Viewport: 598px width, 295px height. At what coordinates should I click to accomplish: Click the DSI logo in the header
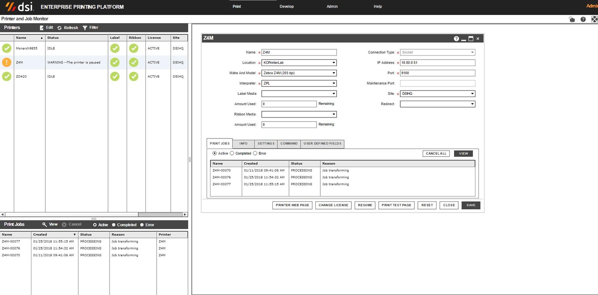pos(19,6)
